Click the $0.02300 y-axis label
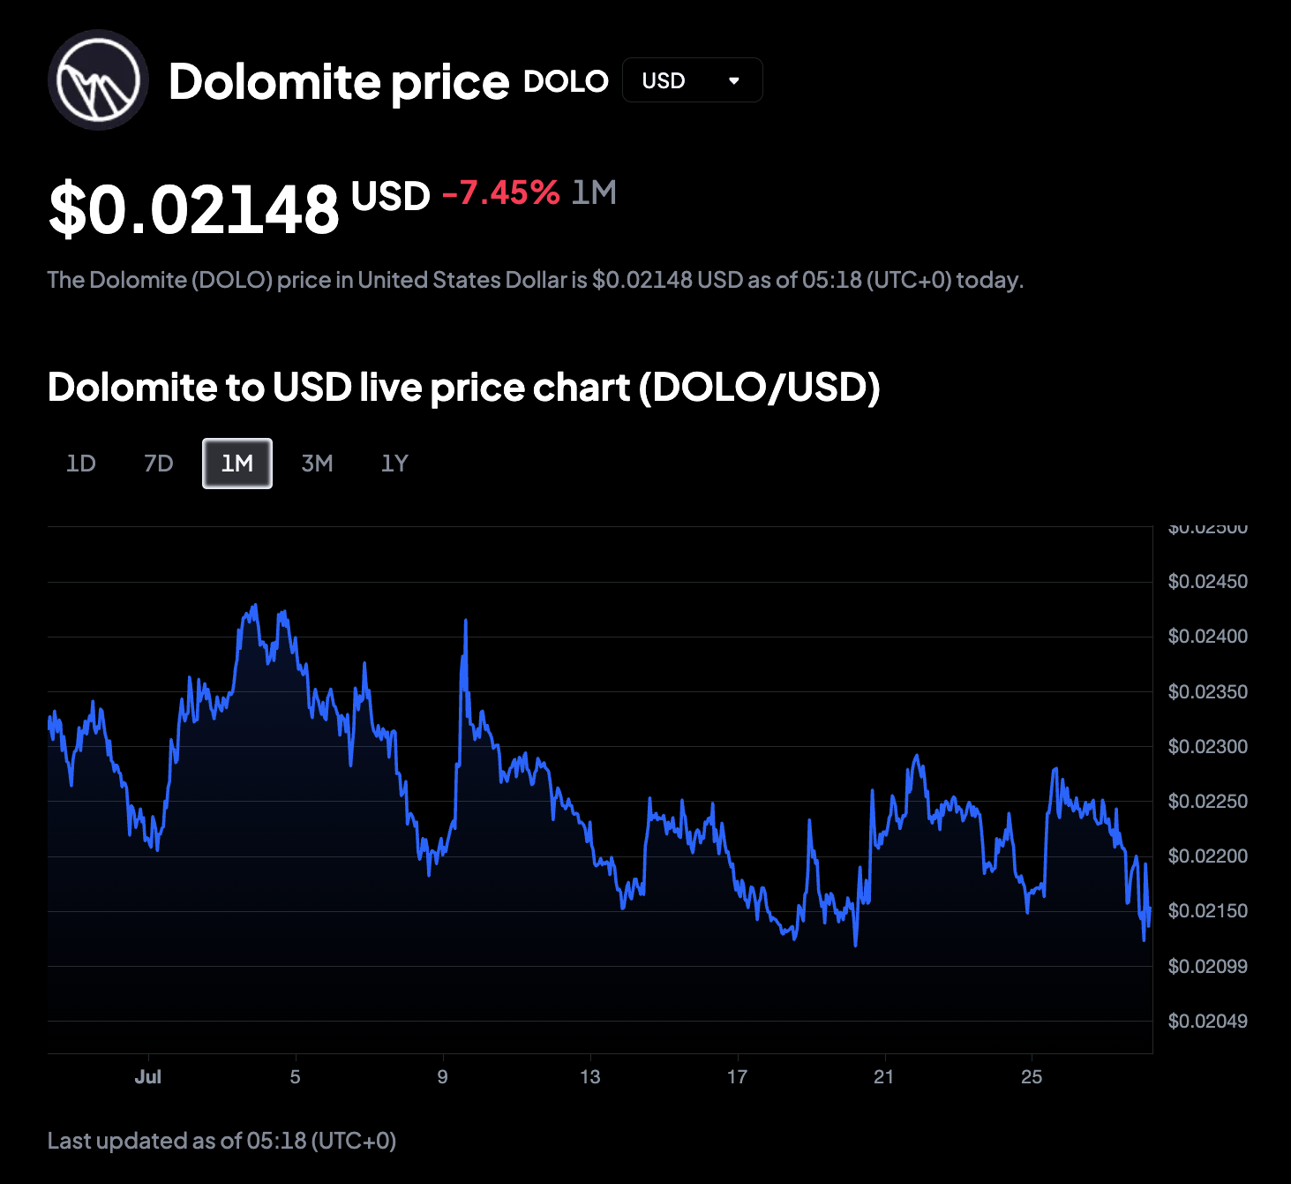The height and width of the screenshot is (1184, 1291). click(1207, 747)
